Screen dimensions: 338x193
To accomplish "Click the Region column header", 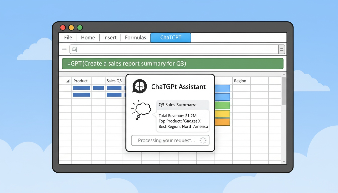I will pyautogui.click(x=240, y=81).
